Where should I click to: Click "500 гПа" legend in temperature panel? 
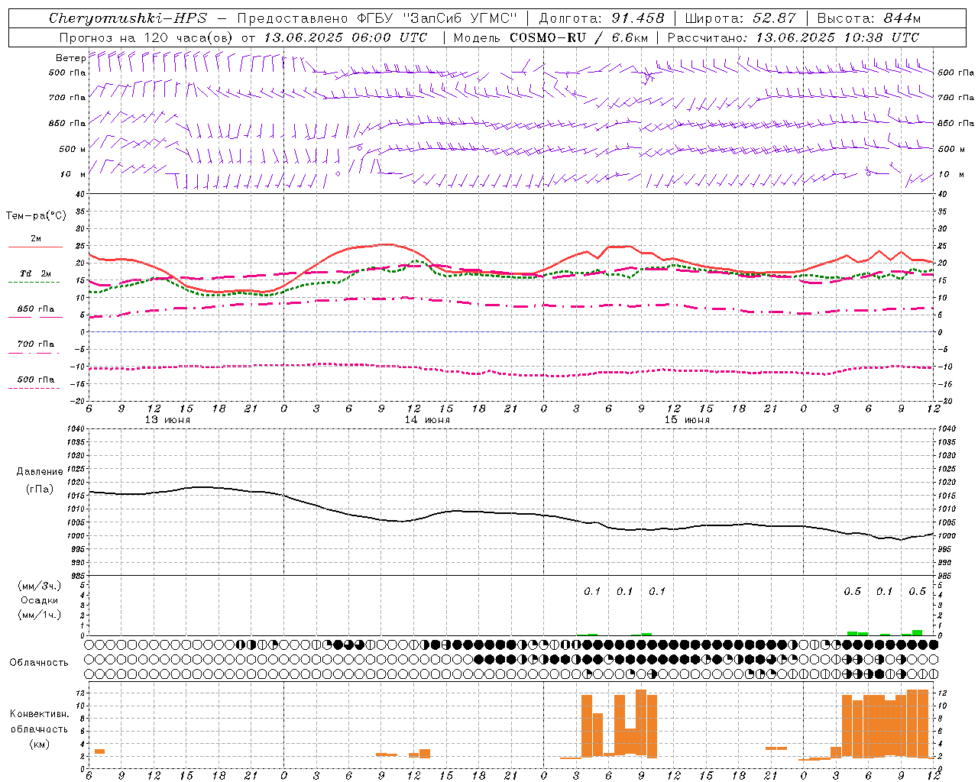coord(35,380)
